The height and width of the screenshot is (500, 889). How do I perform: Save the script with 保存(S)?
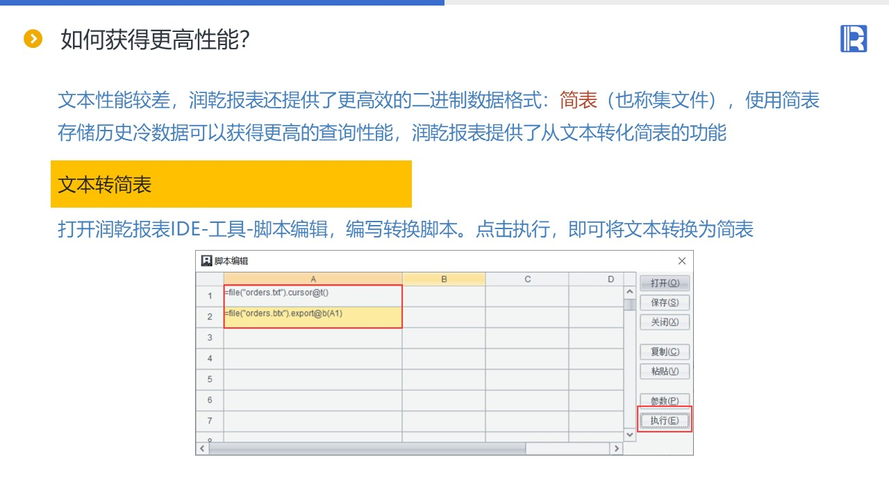pyautogui.click(x=665, y=303)
